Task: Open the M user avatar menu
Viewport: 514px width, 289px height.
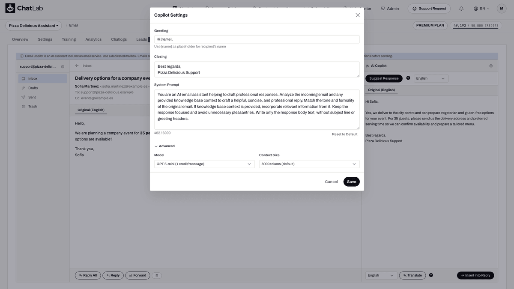Action: tap(502, 9)
